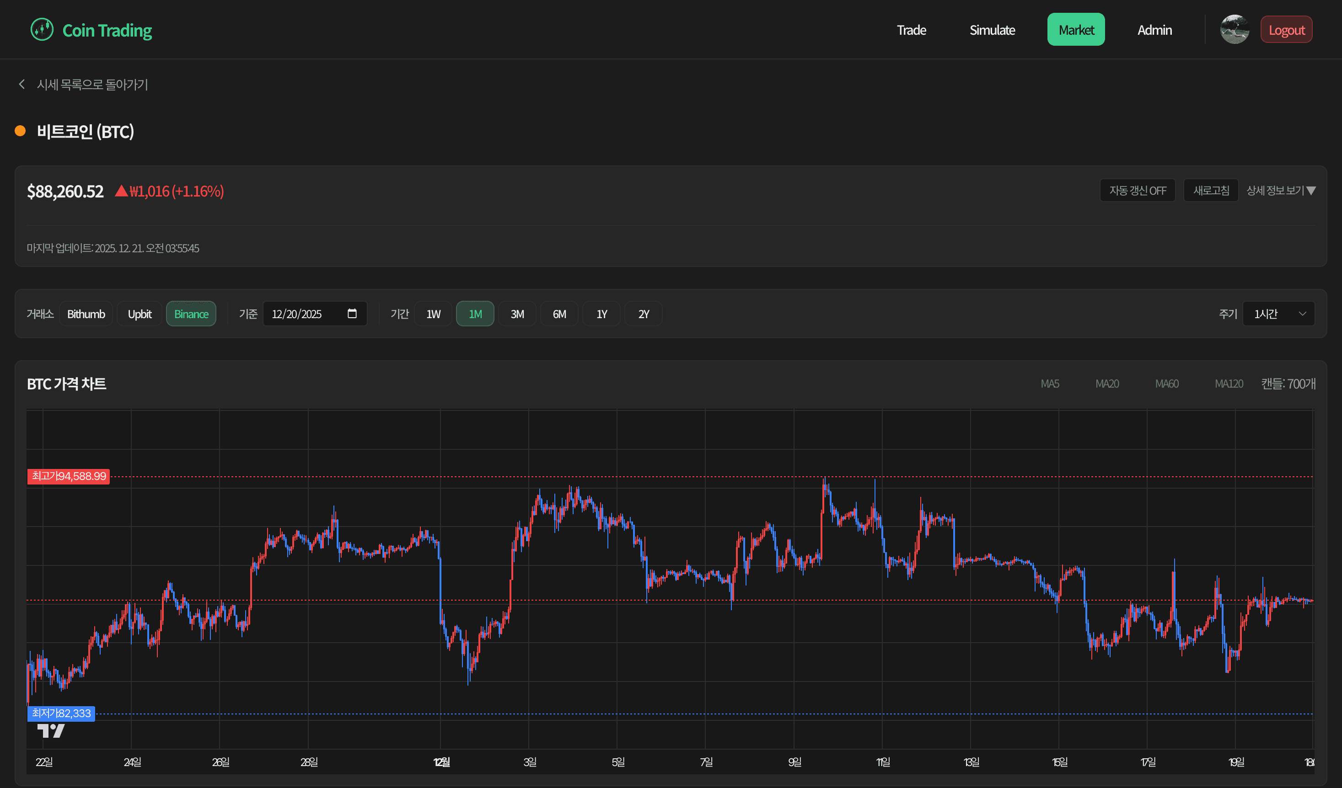Click the 캔들: 700개 candle count

point(1288,383)
